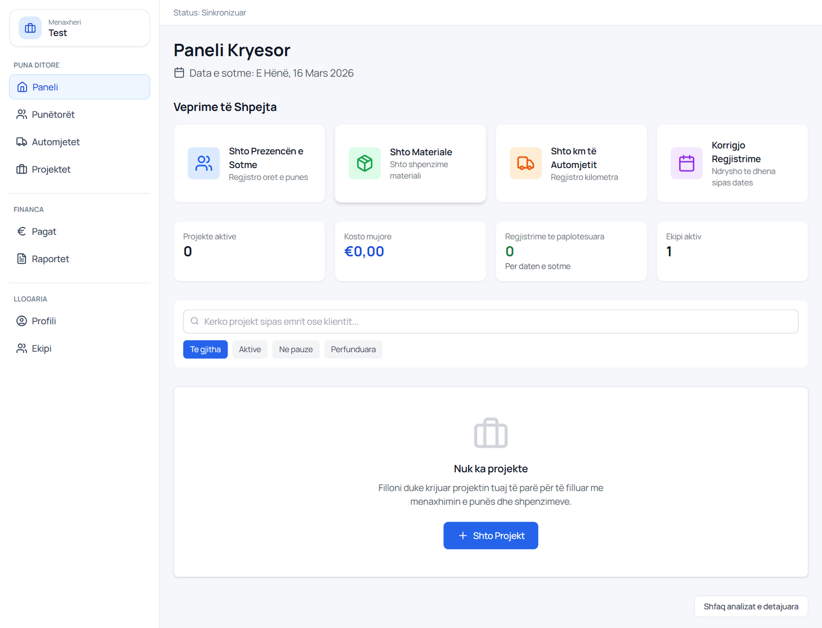The height and width of the screenshot is (628, 822).
Task: Filter projects by Ne pauze
Action: (296, 349)
